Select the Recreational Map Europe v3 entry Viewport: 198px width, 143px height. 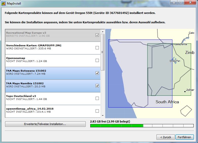pyautogui.click(x=51, y=35)
